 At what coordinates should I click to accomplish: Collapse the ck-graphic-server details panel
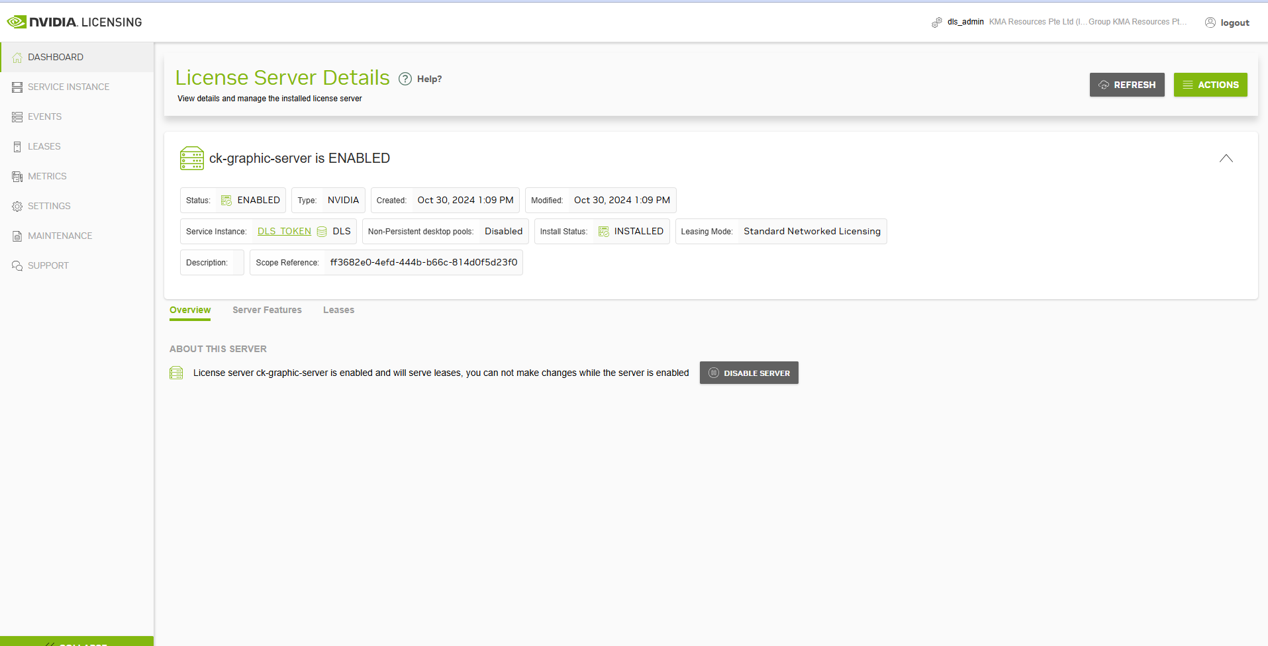1226,158
